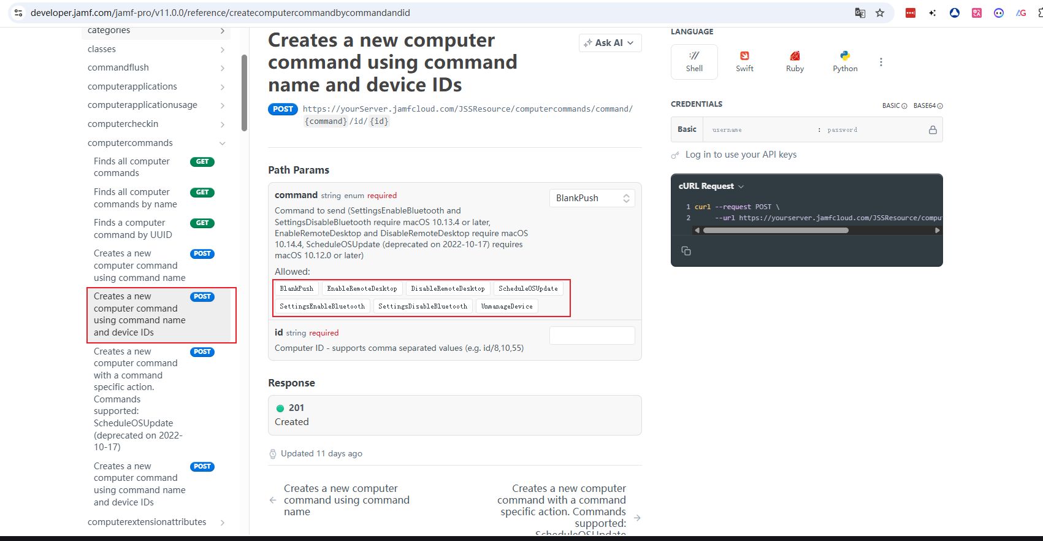Bookmark this page with the star icon

click(880, 13)
